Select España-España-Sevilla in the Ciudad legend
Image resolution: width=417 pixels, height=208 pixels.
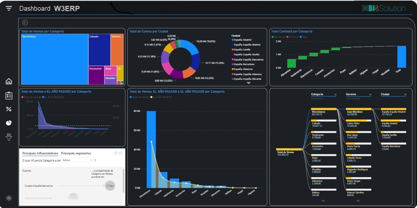coord(246,55)
